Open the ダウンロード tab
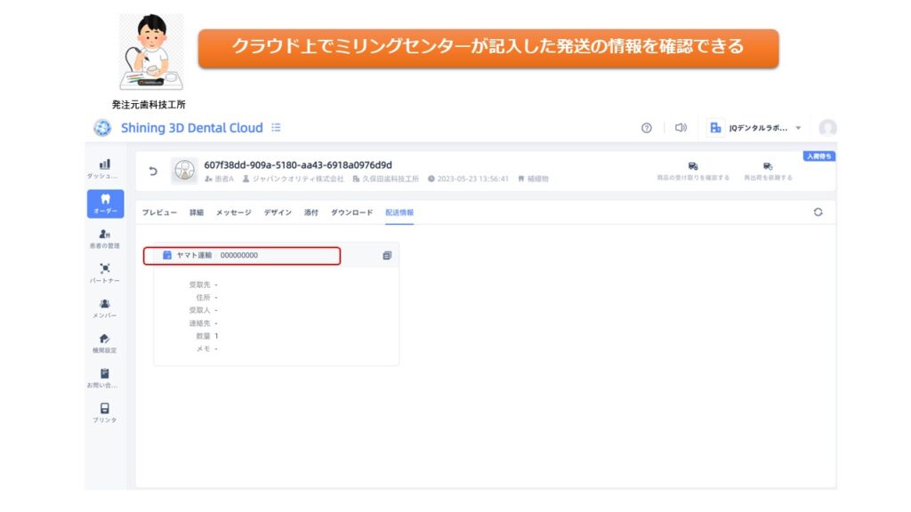The height and width of the screenshot is (512, 911). 351,212
